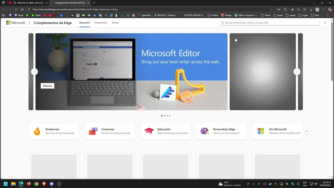This screenshot has width=334, height=188.
Task: Add this page to favorites with the star
Action: (271, 9)
